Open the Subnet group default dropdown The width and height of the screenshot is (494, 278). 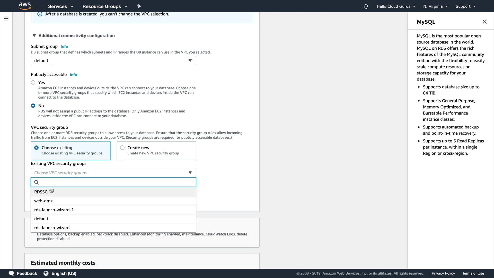[x=113, y=60]
